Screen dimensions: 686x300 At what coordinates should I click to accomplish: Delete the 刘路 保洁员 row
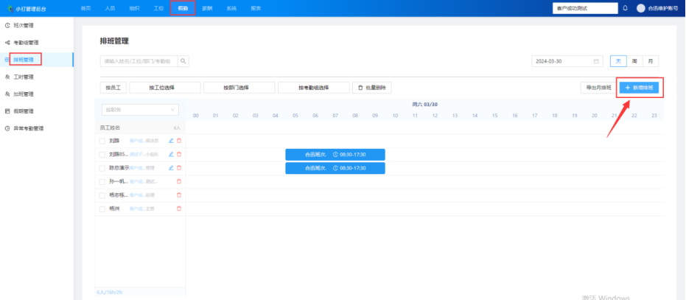point(178,141)
